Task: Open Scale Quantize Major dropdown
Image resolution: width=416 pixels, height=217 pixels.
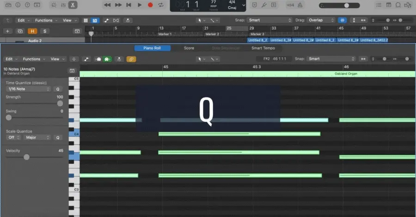Action: (37, 138)
